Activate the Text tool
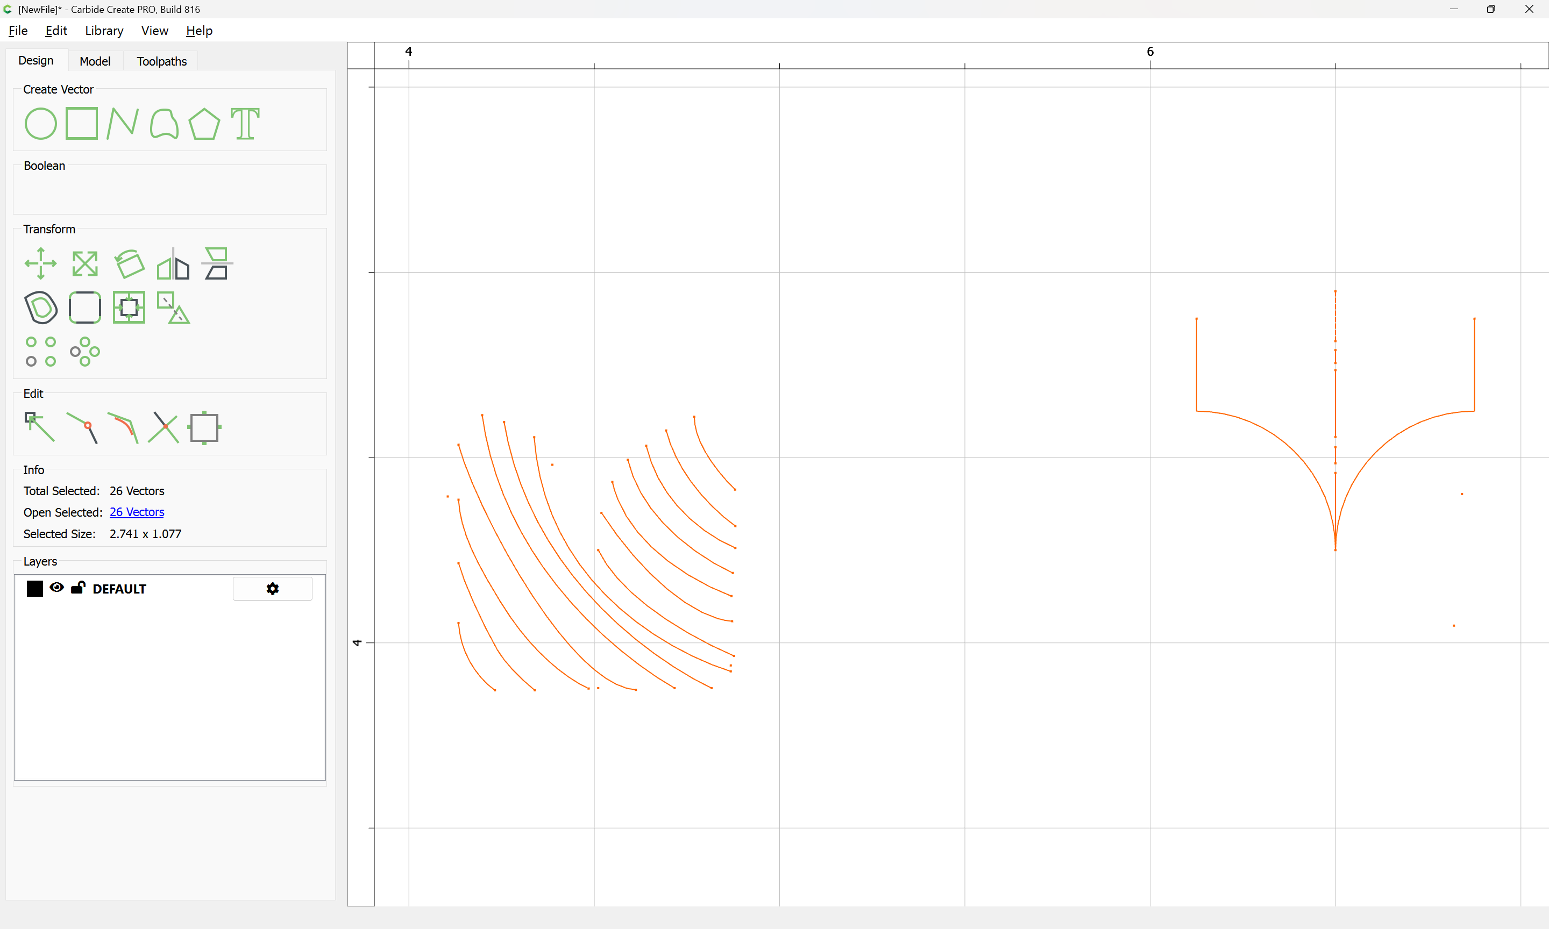The height and width of the screenshot is (929, 1549). (x=245, y=123)
